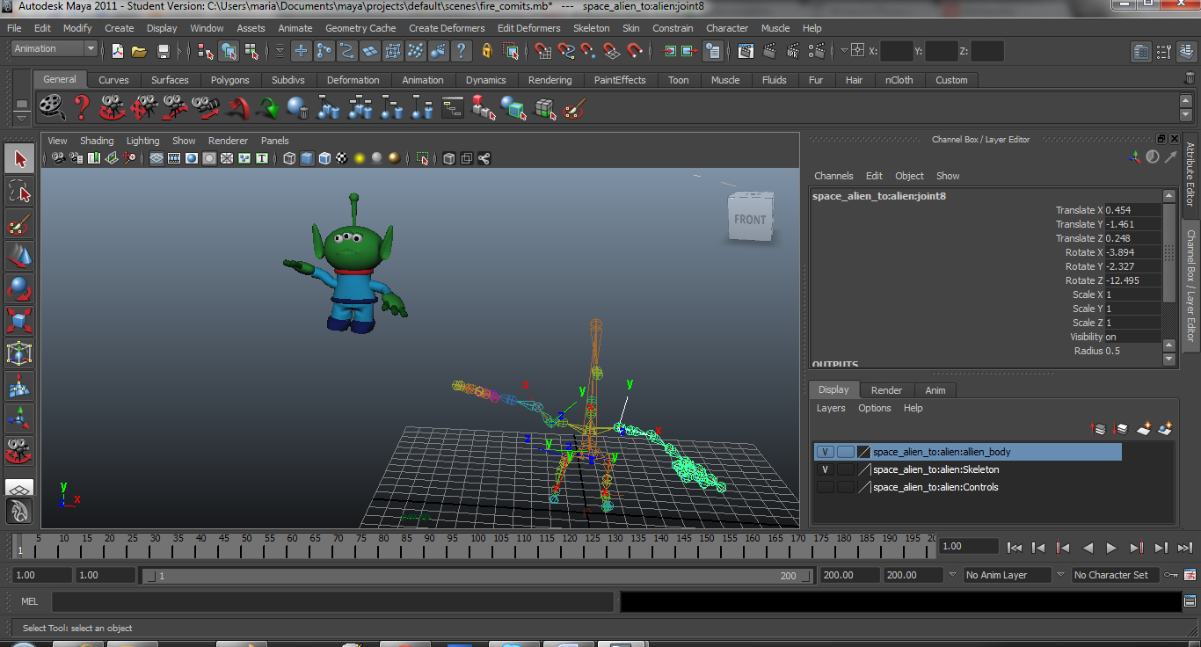Click the New Scene icon
Screen dimensions: 1201x647
click(117, 51)
